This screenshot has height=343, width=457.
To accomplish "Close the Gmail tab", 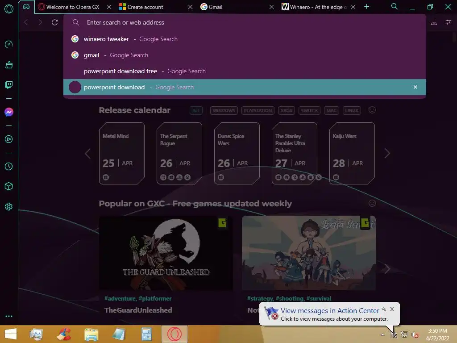I will tap(271, 7).
